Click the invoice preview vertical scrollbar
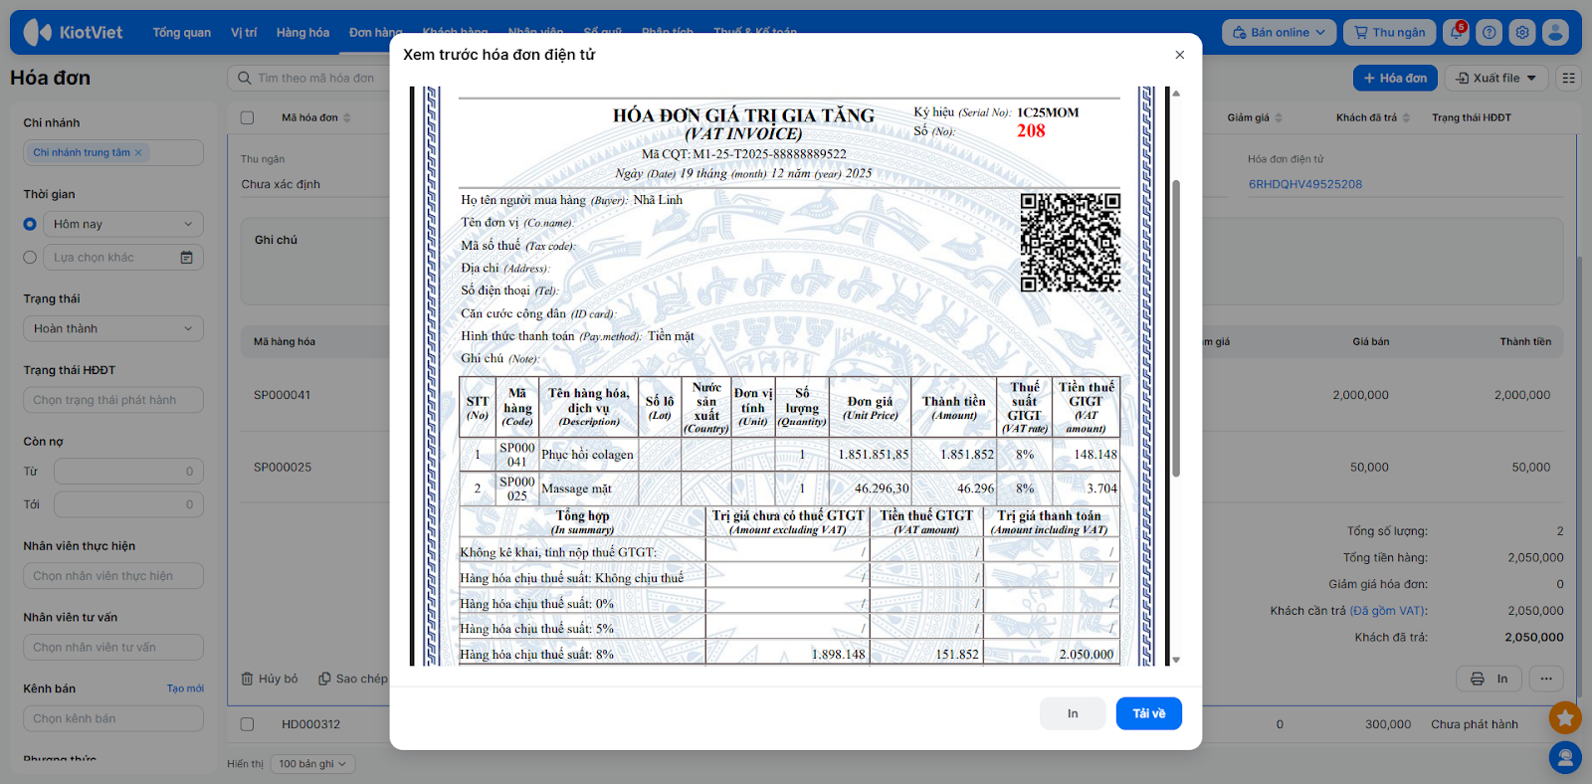The width and height of the screenshot is (1592, 784). [x=1176, y=328]
